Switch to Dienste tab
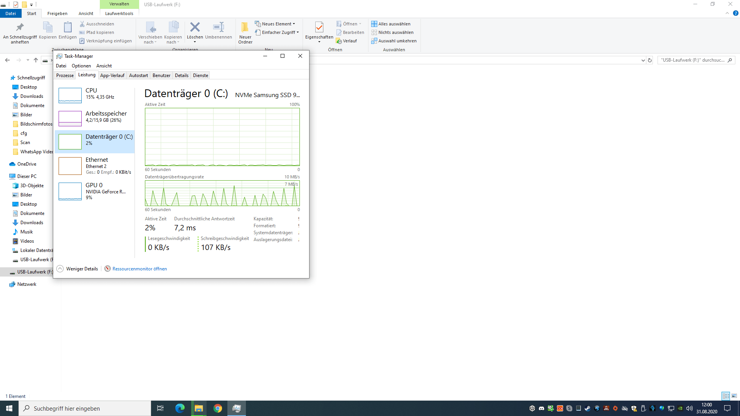Screen dimensions: 740x416 (x=200, y=75)
